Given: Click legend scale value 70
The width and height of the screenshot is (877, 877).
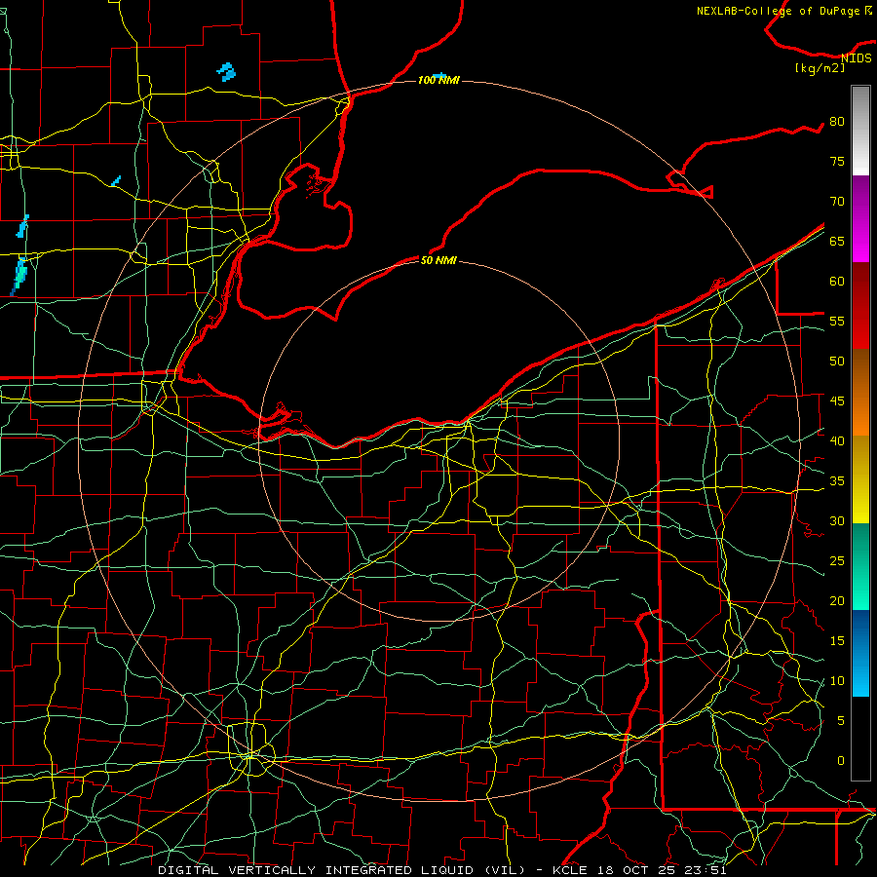Looking at the screenshot, I should click(x=837, y=202).
